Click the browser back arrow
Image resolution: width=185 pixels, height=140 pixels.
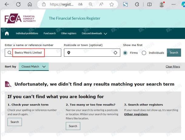(7, 4)
